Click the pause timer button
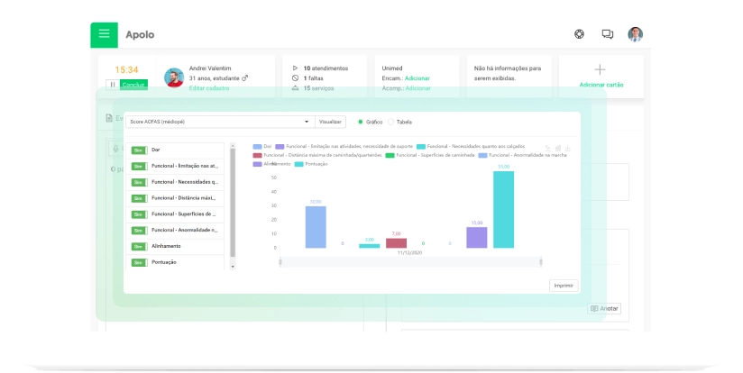This screenshot has height=373, width=743. [x=113, y=85]
